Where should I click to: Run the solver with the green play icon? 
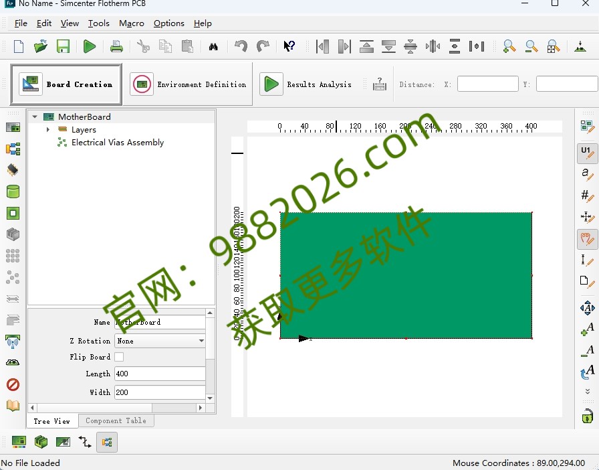tap(90, 46)
